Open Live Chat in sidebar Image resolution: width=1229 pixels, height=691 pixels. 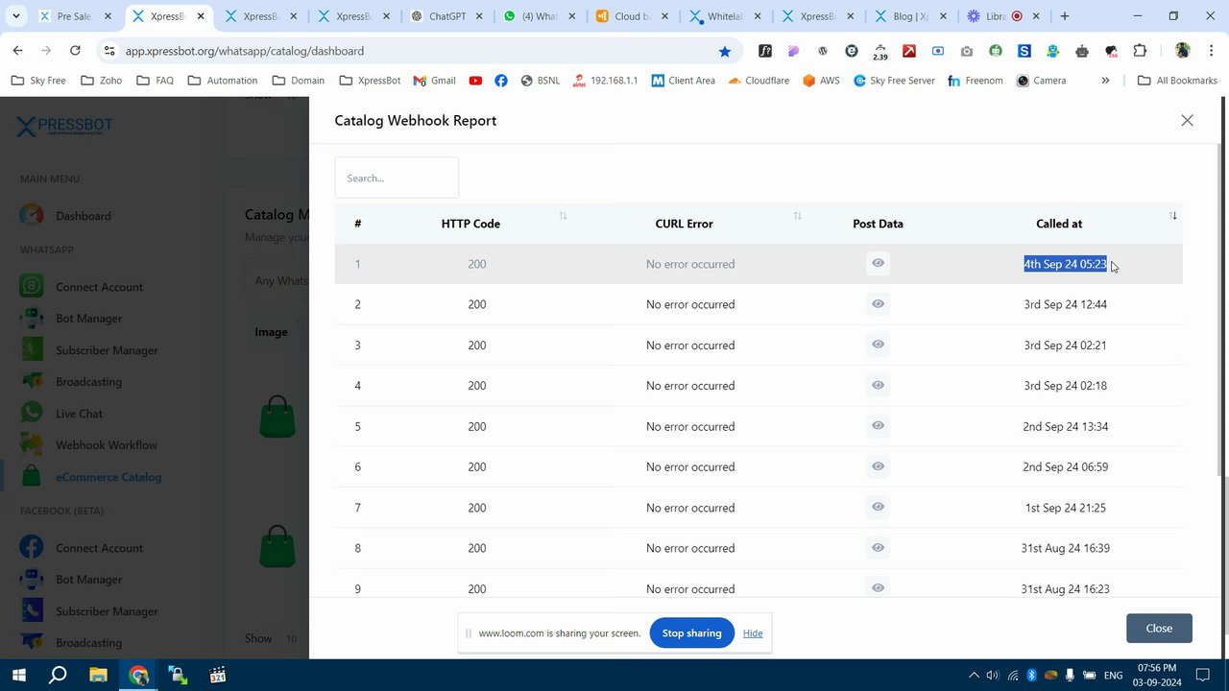(79, 414)
